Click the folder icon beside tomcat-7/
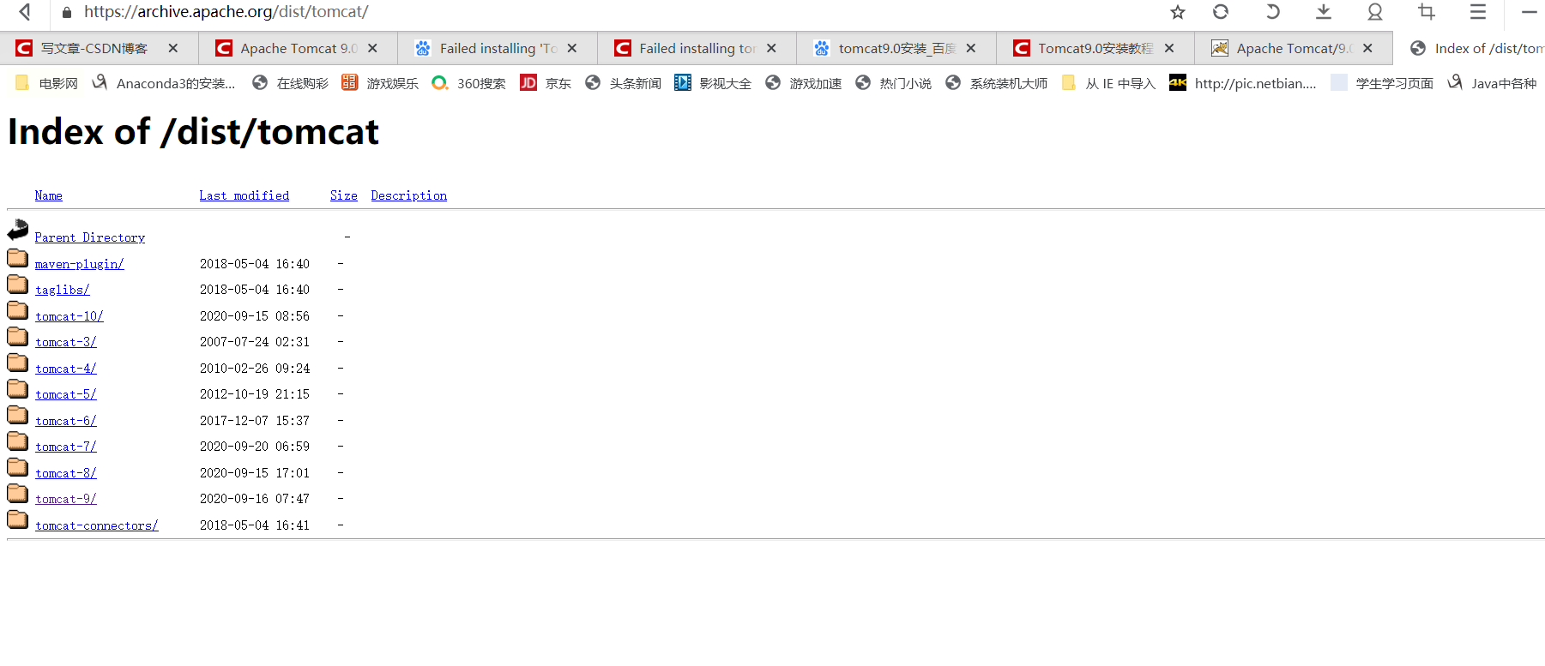The width and height of the screenshot is (1545, 666). (18, 441)
